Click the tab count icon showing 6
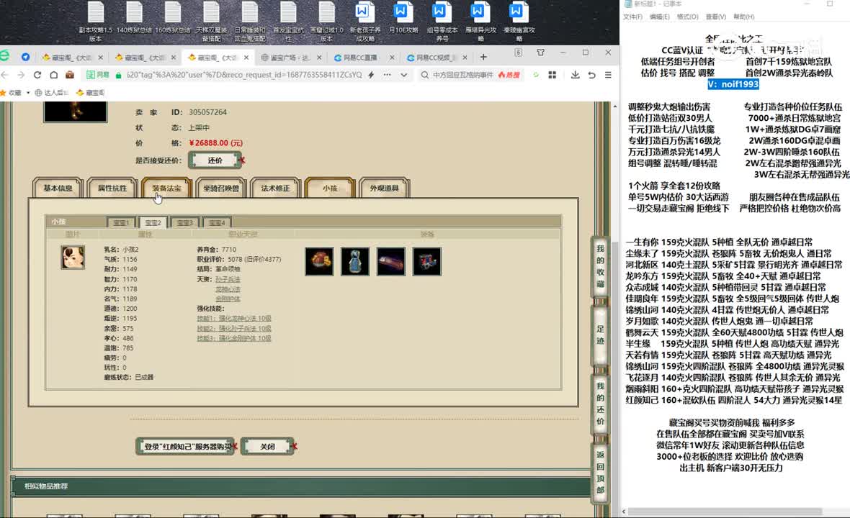850x518 pixels. (518, 53)
